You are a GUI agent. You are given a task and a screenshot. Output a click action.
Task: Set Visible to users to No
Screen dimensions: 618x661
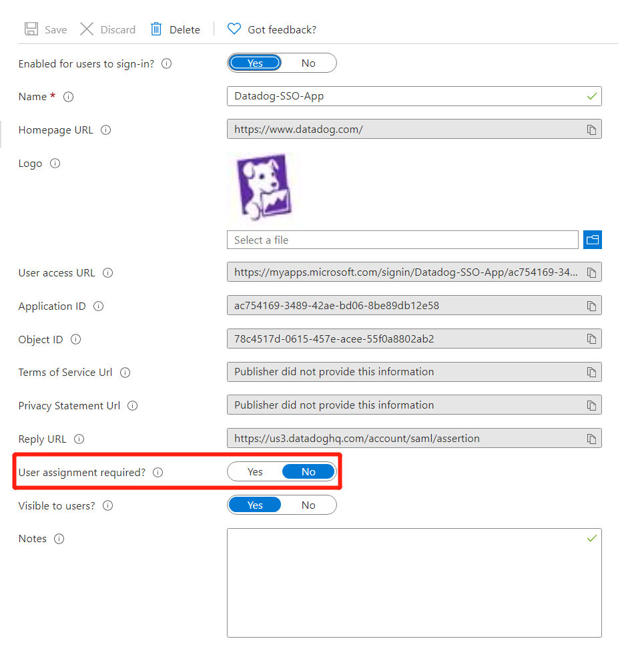(x=308, y=505)
